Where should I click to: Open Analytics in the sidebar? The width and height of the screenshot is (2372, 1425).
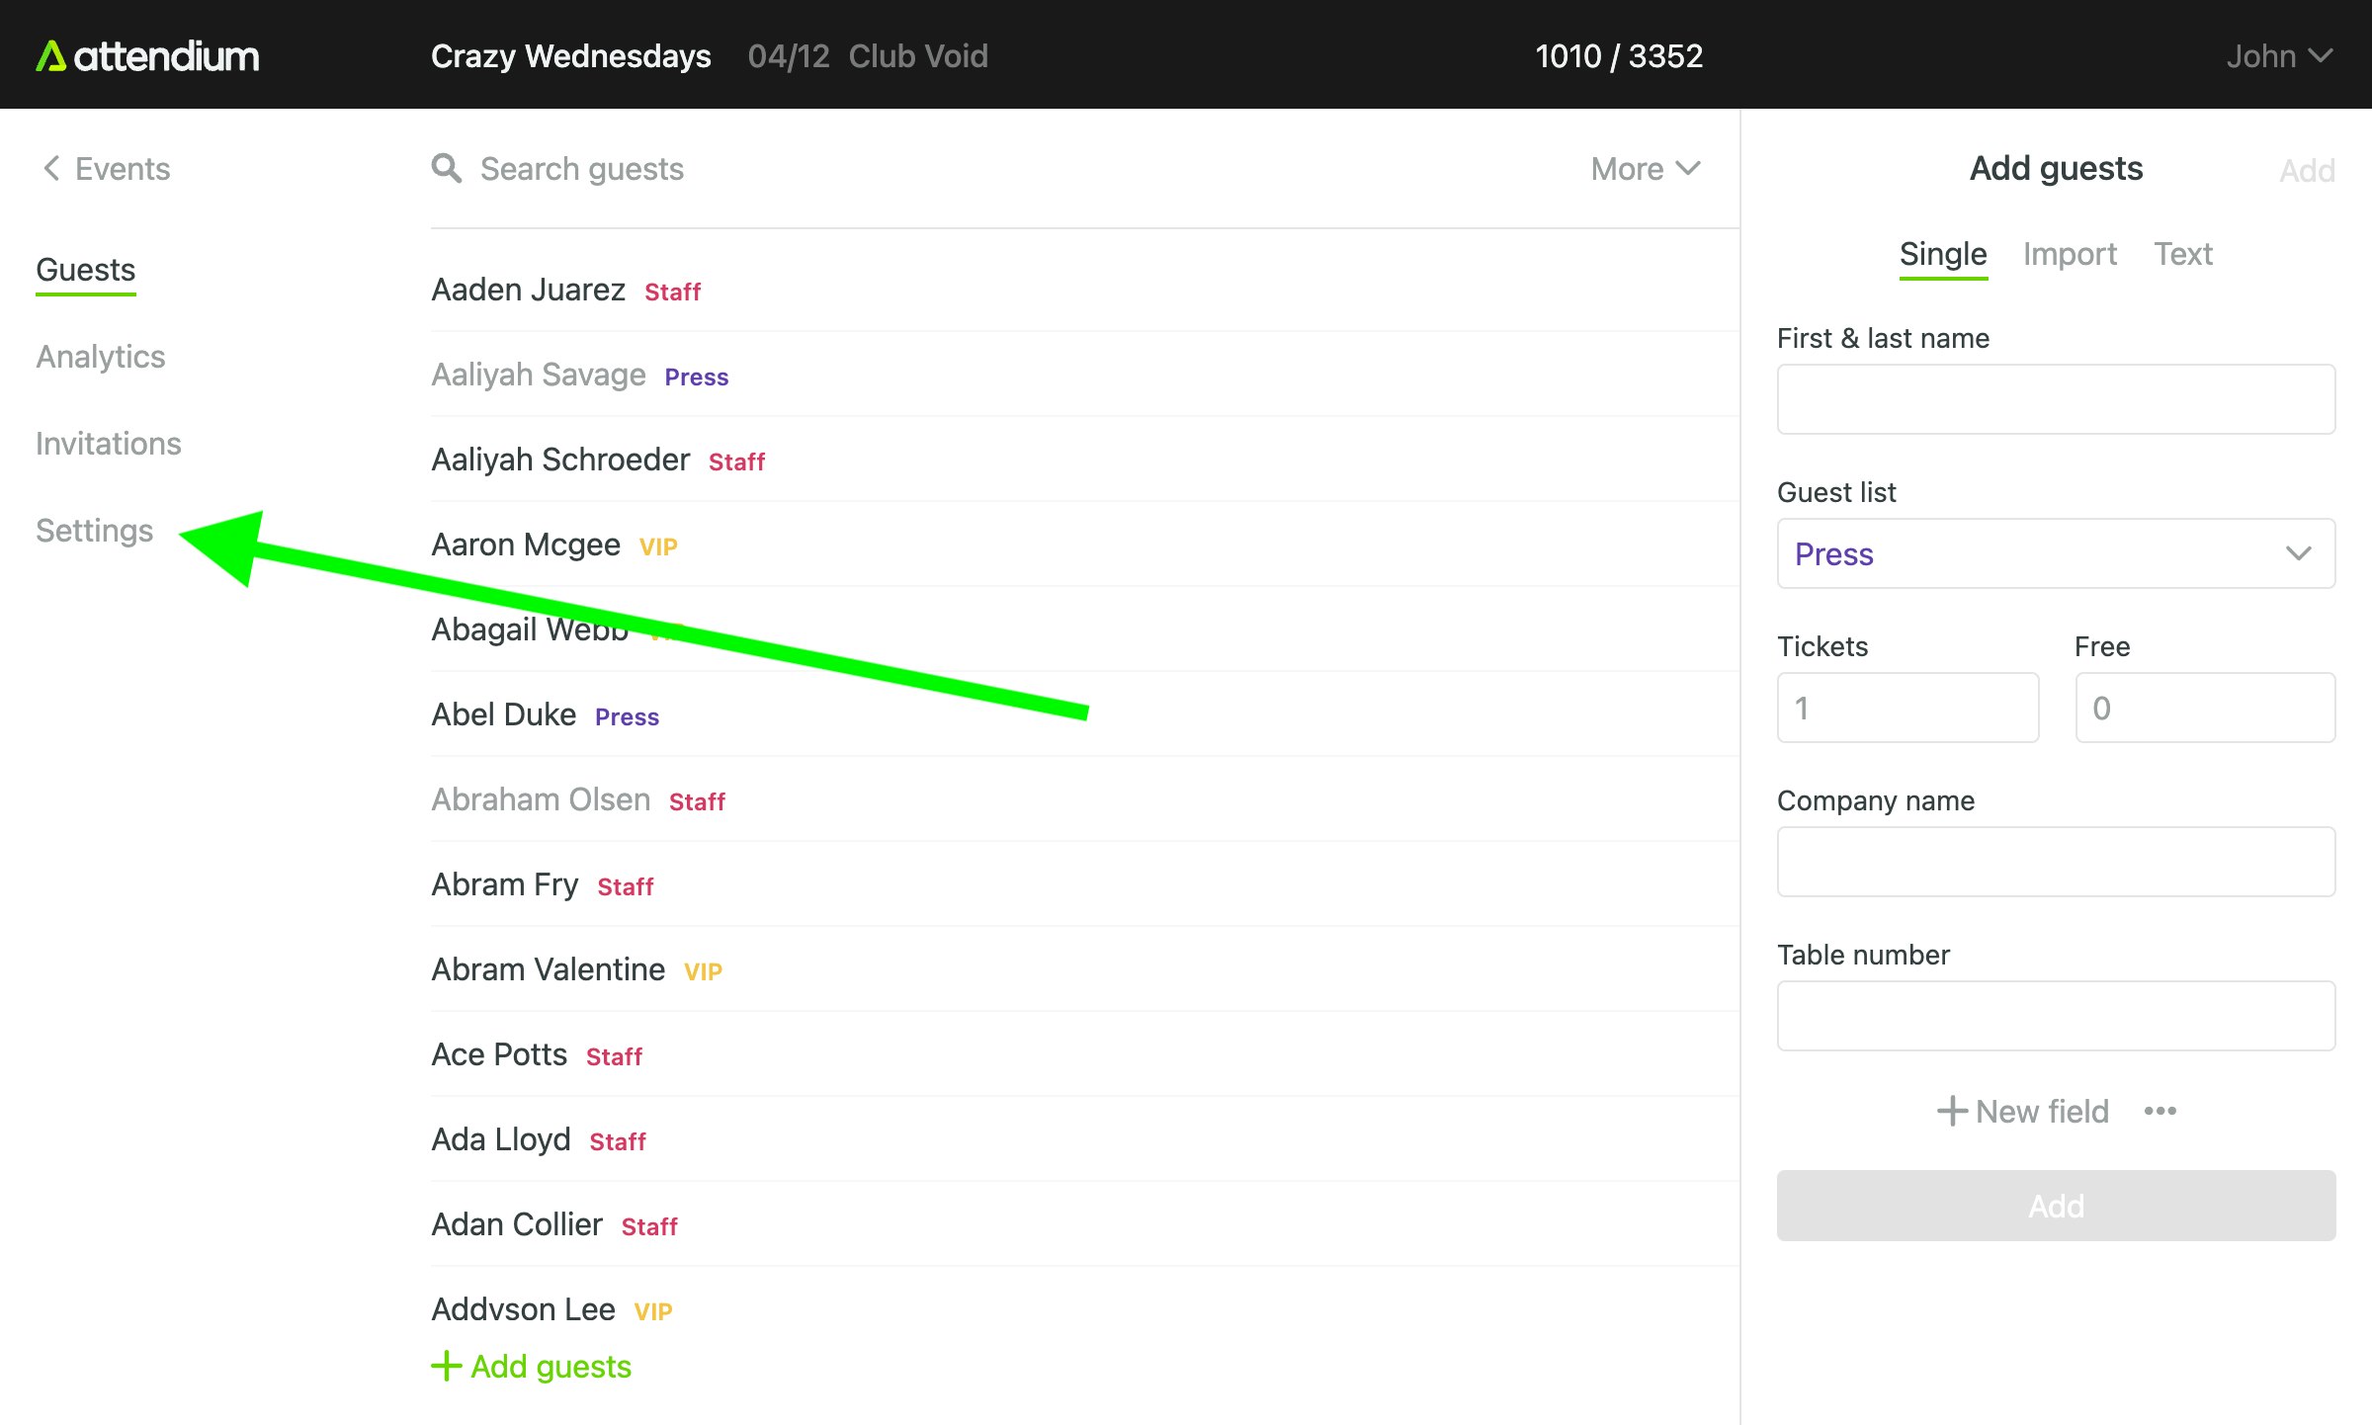pos(101,356)
